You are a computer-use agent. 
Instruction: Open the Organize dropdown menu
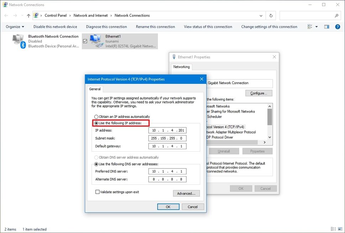click(x=14, y=26)
